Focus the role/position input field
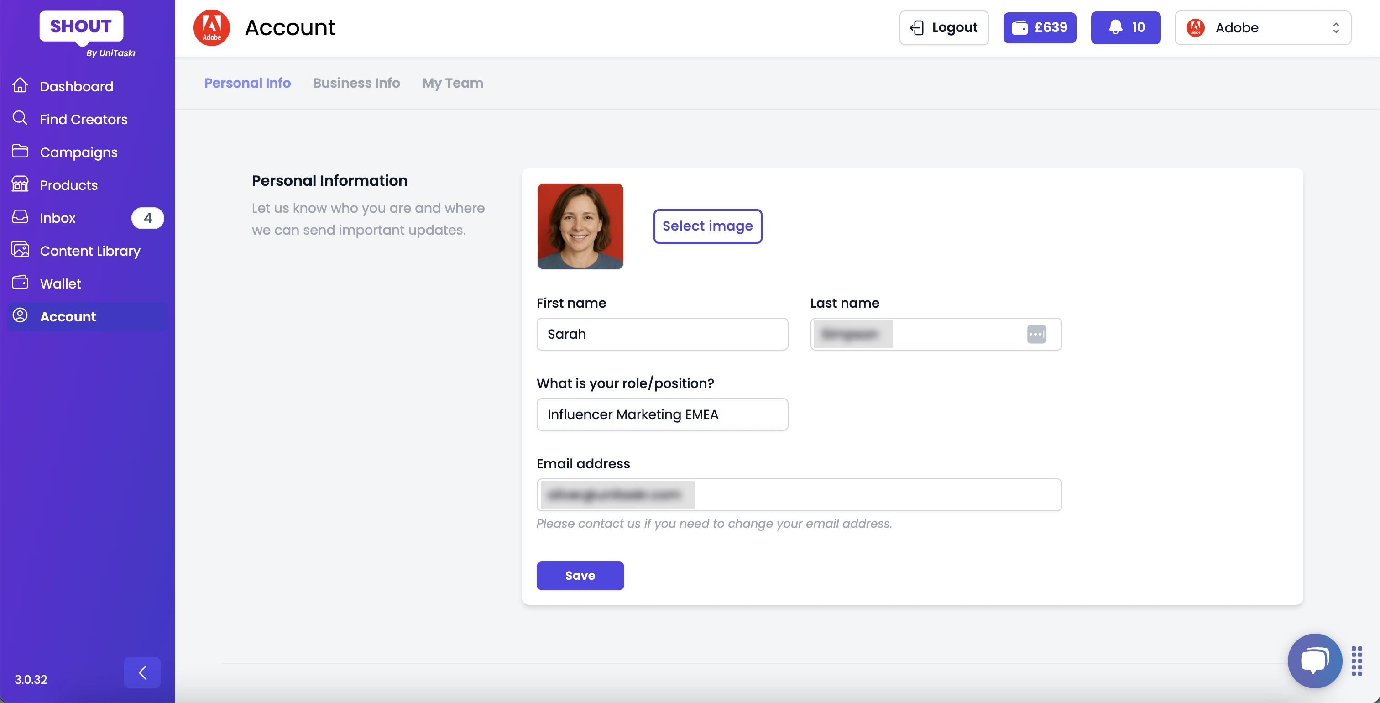The height and width of the screenshot is (703, 1380). pos(662,414)
